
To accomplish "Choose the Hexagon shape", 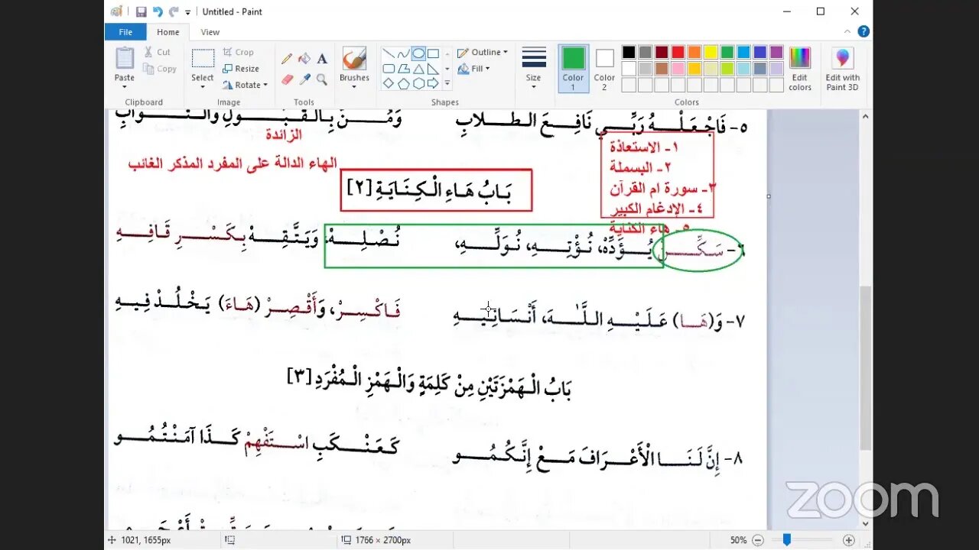I will tap(418, 83).
